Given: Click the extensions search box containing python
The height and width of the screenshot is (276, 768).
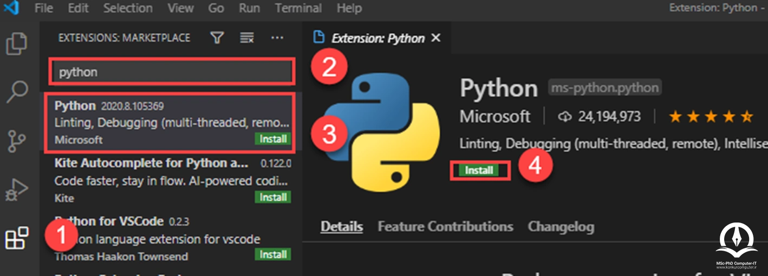Looking at the screenshot, I should point(172,72).
